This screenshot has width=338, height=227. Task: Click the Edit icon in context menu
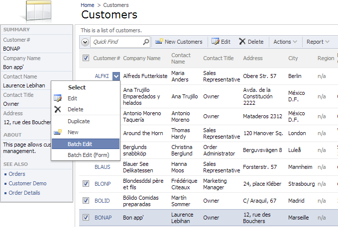pos(58,98)
